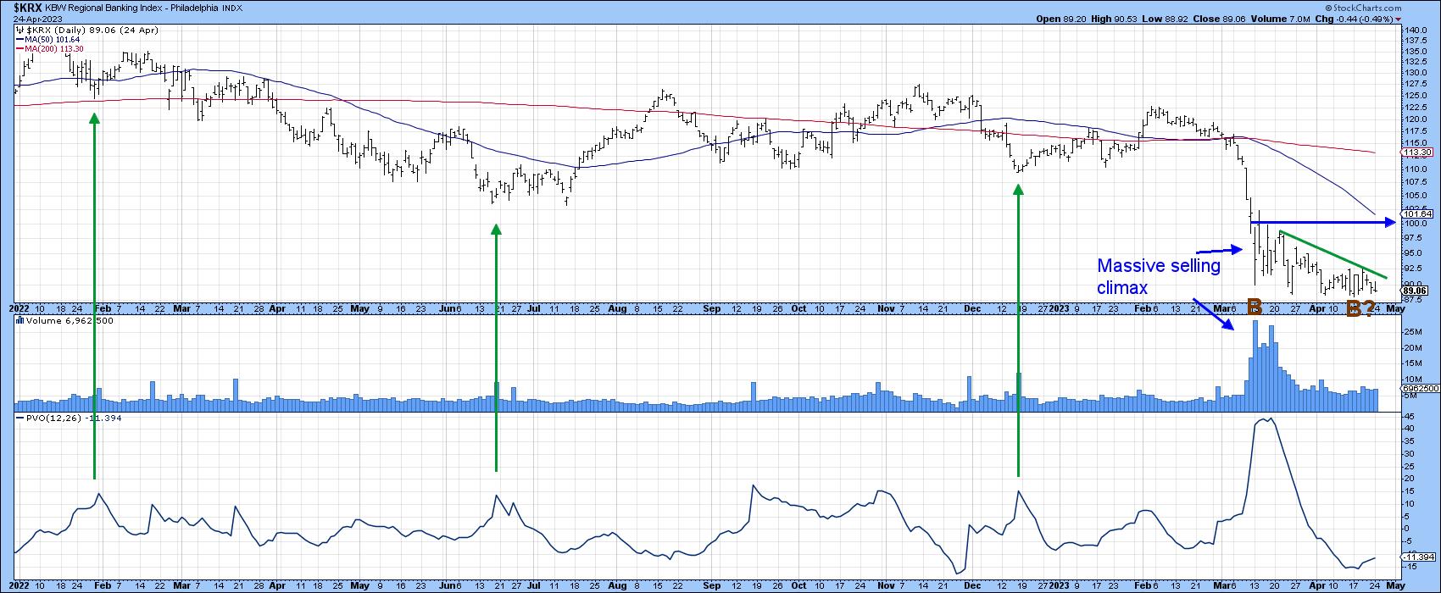The height and width of the screenshot is (593, 1441).
Task: Click the green up-arrow head near December
Action: click(x=1018, y=191)
